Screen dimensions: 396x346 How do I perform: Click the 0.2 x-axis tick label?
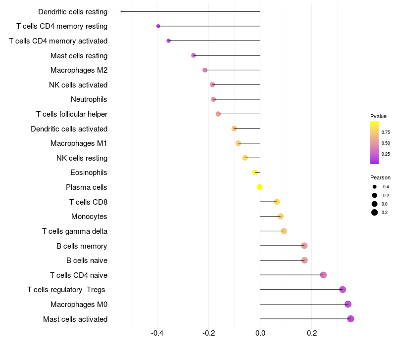pyautogui.click(x=312, y=333)
